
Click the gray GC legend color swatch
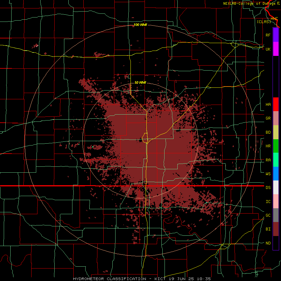[x=276, y=215]
